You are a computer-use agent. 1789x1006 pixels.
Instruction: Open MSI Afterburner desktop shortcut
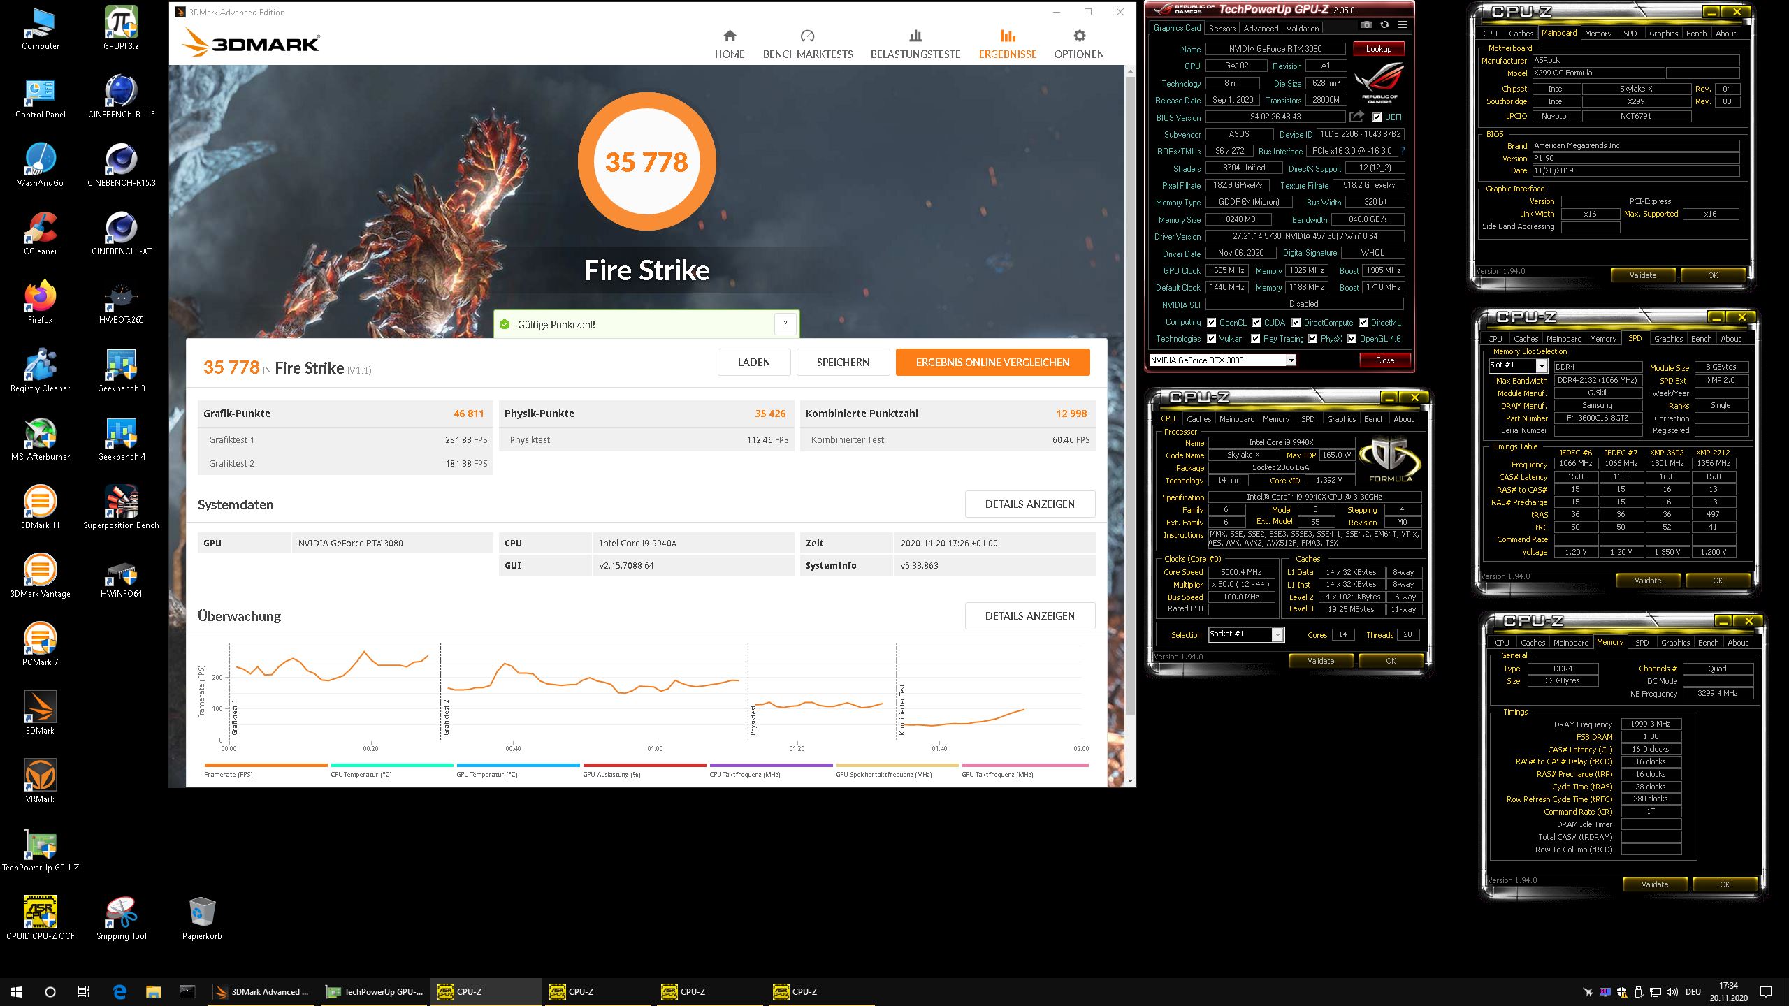(x=41, y=439)
